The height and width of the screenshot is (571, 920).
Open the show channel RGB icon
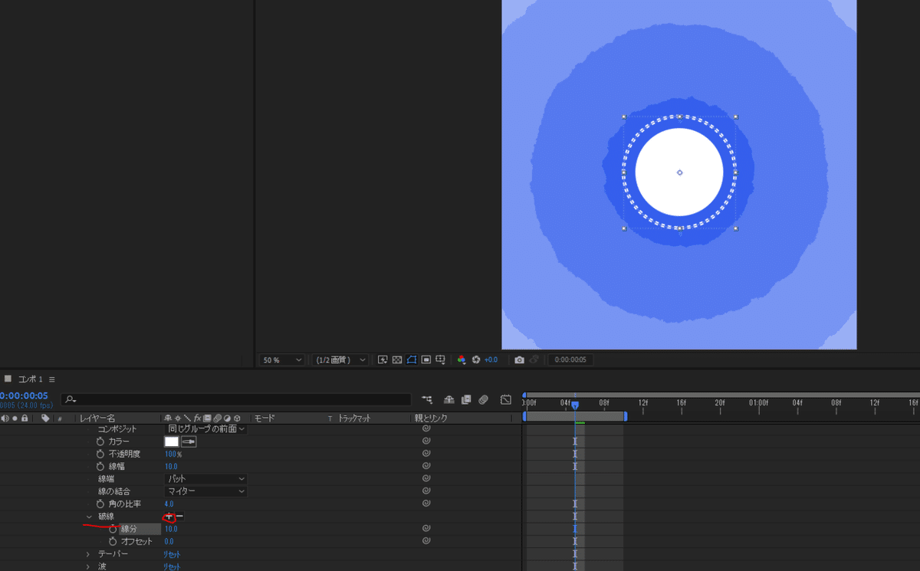(x=462, y=359)
